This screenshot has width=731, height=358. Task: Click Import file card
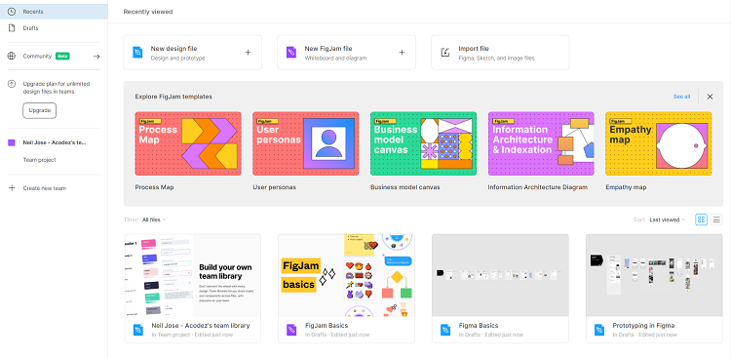point(500,53)
